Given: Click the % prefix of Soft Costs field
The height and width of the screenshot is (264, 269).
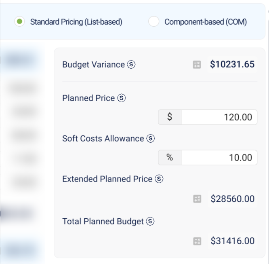Looking at the screenshot, I should (x=170, y=158).
